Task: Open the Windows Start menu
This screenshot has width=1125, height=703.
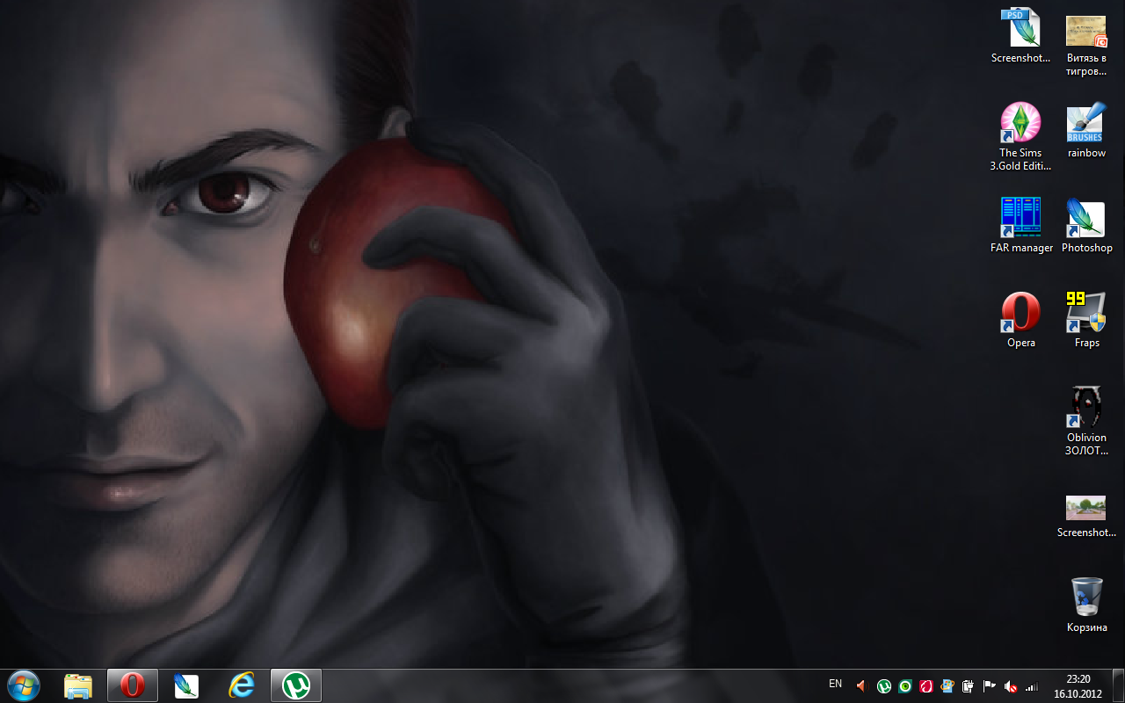Action: pyautogui.click(x=23, y=685)
